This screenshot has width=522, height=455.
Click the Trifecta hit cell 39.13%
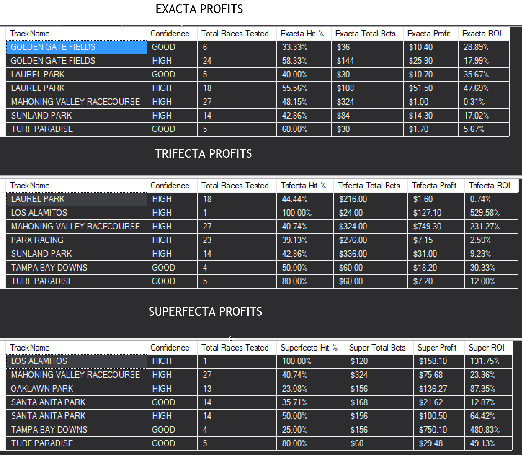(x=305, y=240)
